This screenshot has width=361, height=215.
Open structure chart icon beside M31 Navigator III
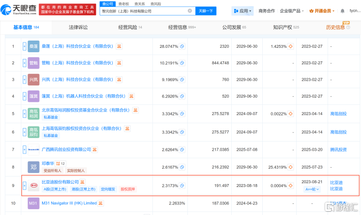(100, 203)
